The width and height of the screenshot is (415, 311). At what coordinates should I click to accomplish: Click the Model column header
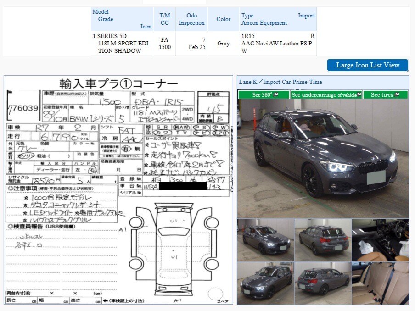tap(101, 12)
